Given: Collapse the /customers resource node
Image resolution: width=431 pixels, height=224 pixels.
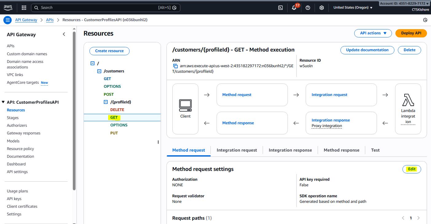Looking at the screenshot, I should pos(99,71).
